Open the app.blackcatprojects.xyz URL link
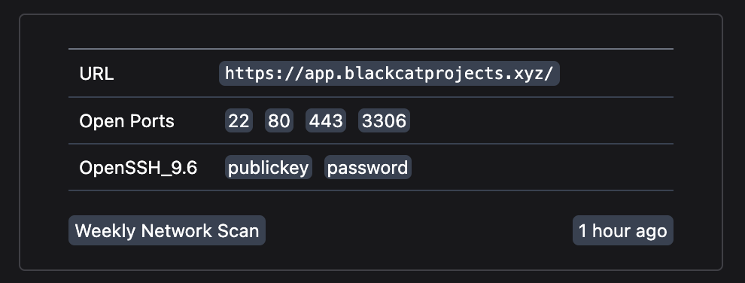Image resolution: width=745 pixels, height=283 pixels. click(x=389, y=74)
